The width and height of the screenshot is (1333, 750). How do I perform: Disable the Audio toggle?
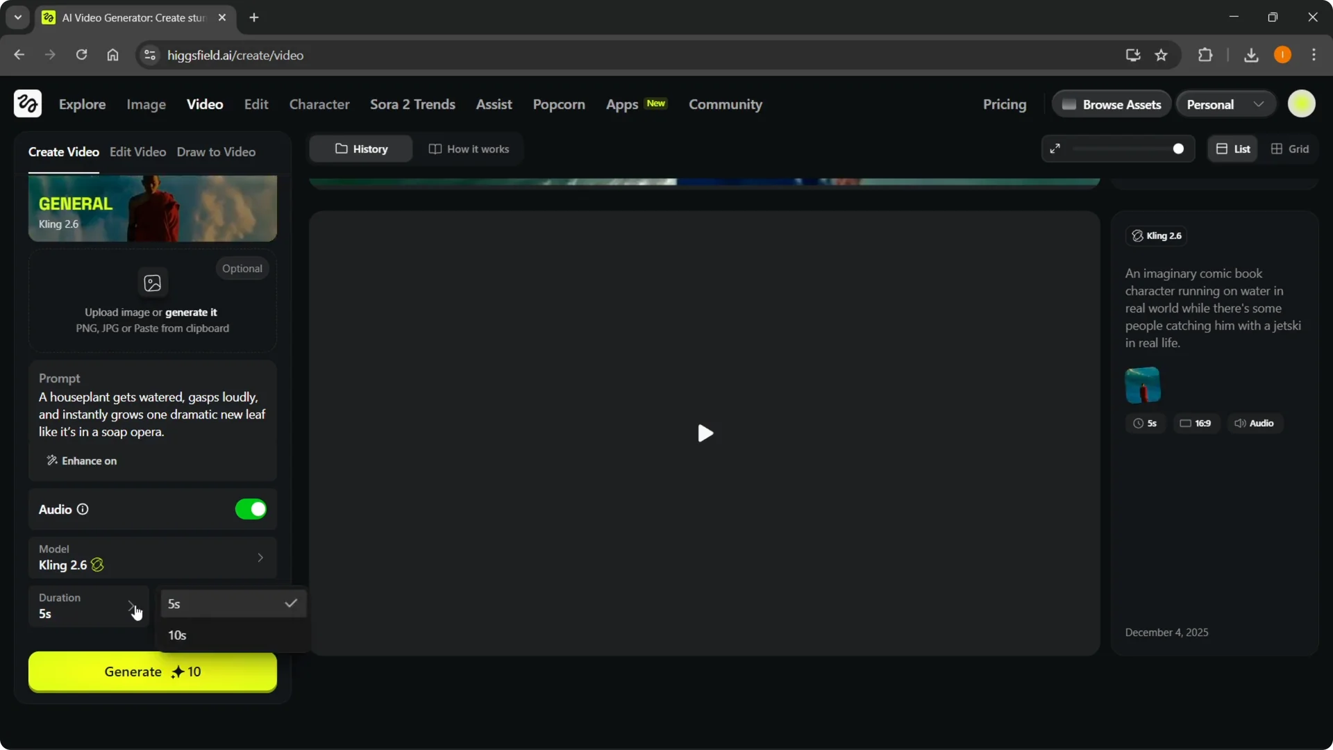tap(251, 509)
